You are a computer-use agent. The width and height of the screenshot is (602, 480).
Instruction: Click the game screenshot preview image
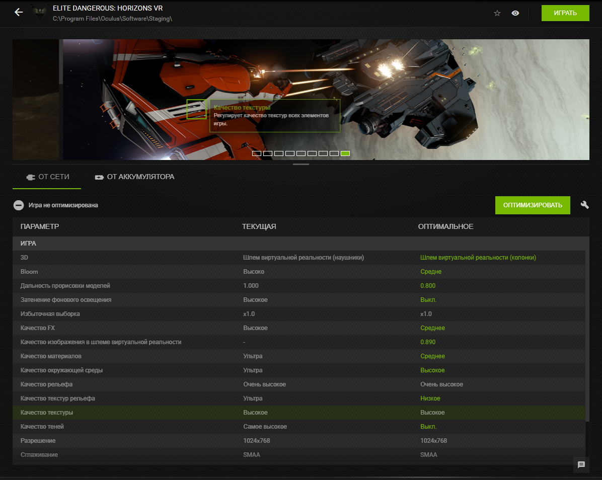(x=326, y=100)
